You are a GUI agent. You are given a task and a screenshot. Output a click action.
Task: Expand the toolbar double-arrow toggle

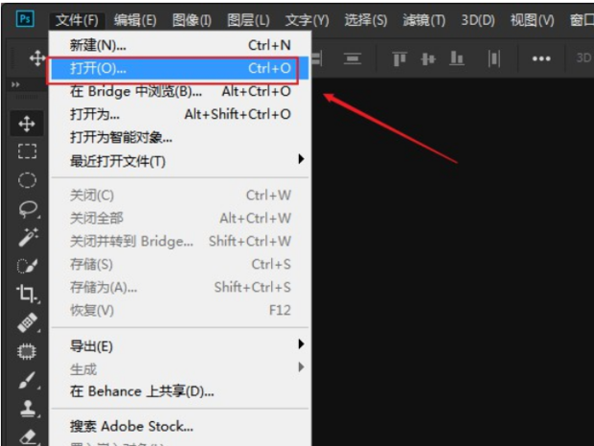(15, 84)
